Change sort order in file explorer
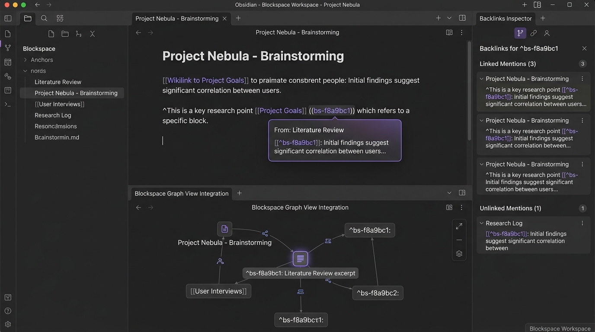This screenshot has width=595, height=332. click(79, 34)
